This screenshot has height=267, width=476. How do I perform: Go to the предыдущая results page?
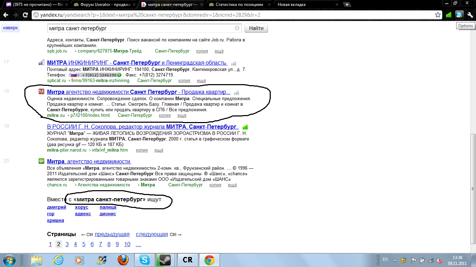pyautogui.click(x=112, y=234)
